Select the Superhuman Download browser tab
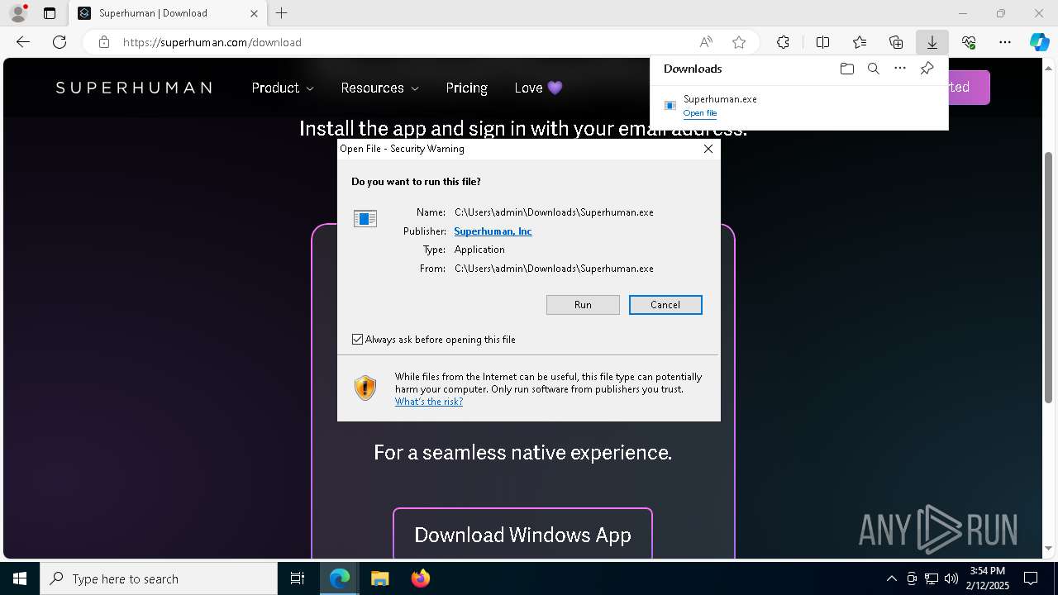The width and height of the screenshot is (1058, 595). [169, 13]
